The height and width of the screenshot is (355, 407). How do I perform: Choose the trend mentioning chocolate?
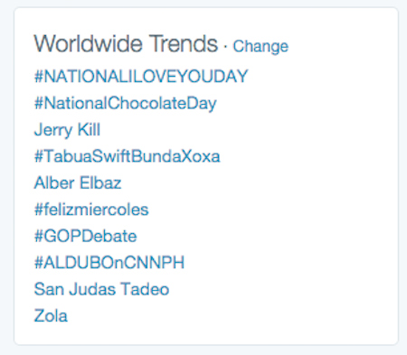click(126, 103)
